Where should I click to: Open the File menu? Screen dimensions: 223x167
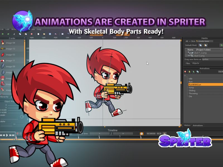coord(2,29)
